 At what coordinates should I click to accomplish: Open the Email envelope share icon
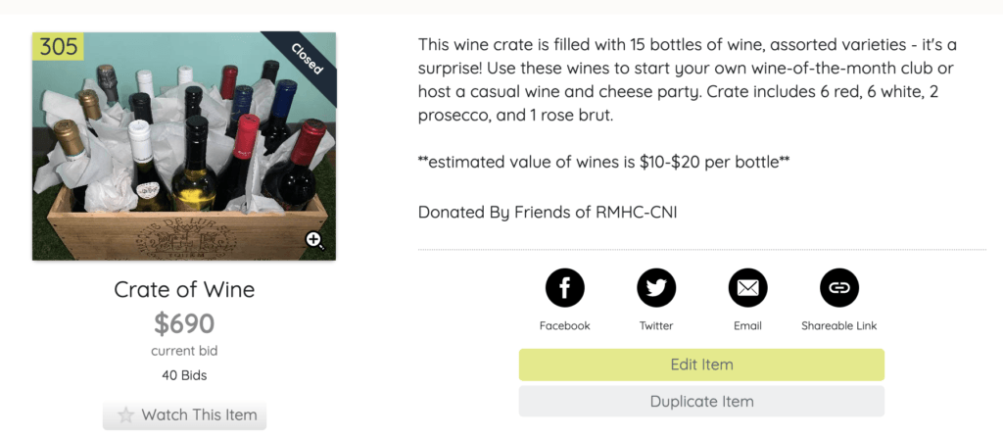click(x=747, y=287)
